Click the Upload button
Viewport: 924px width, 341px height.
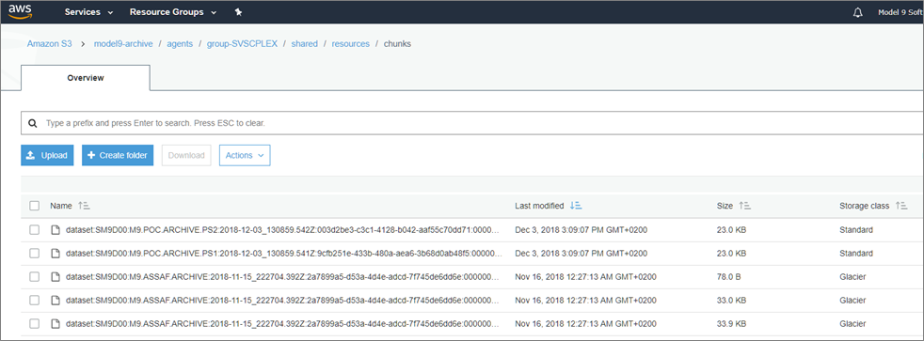(47, 155)
